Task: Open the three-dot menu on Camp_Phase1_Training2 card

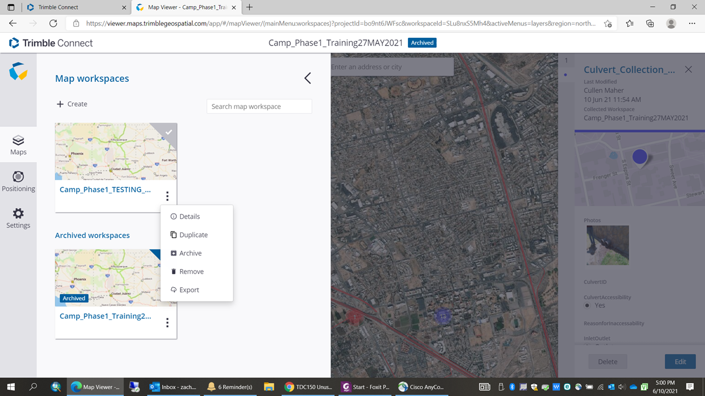Action: point(168,322)
